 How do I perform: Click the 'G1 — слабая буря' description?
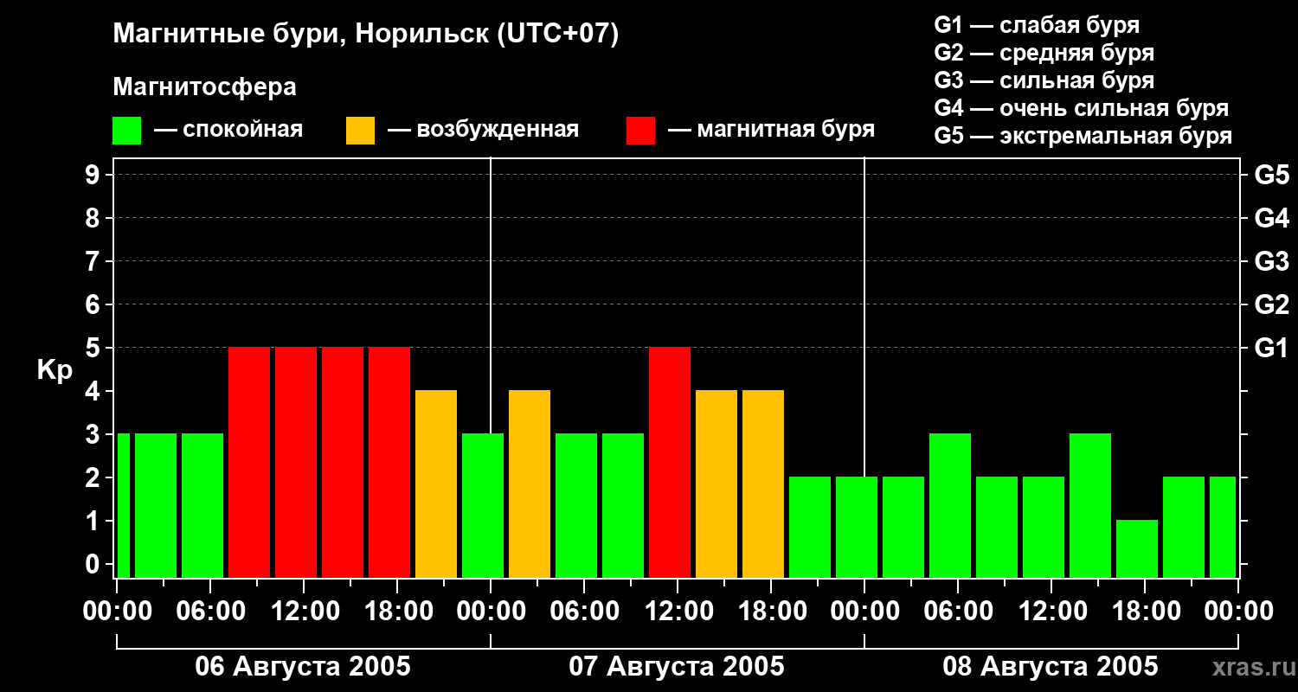1037,25
